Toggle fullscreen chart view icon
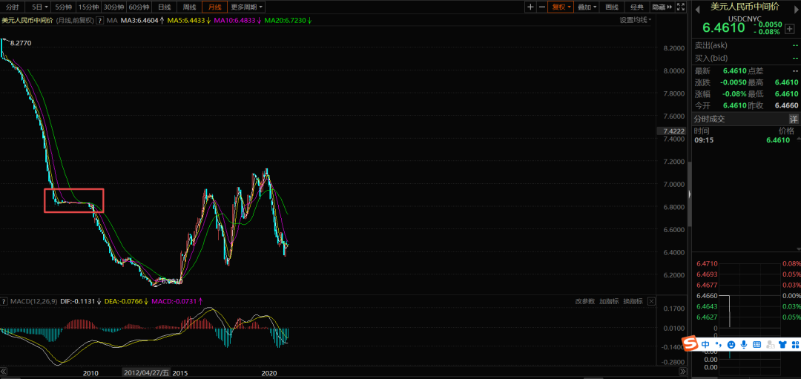The height and width of the screenshot is (379, 801). tap(680, 7)
